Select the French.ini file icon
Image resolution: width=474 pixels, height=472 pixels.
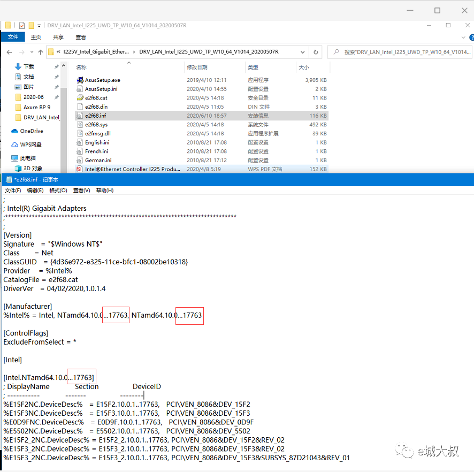click(80, 151)
